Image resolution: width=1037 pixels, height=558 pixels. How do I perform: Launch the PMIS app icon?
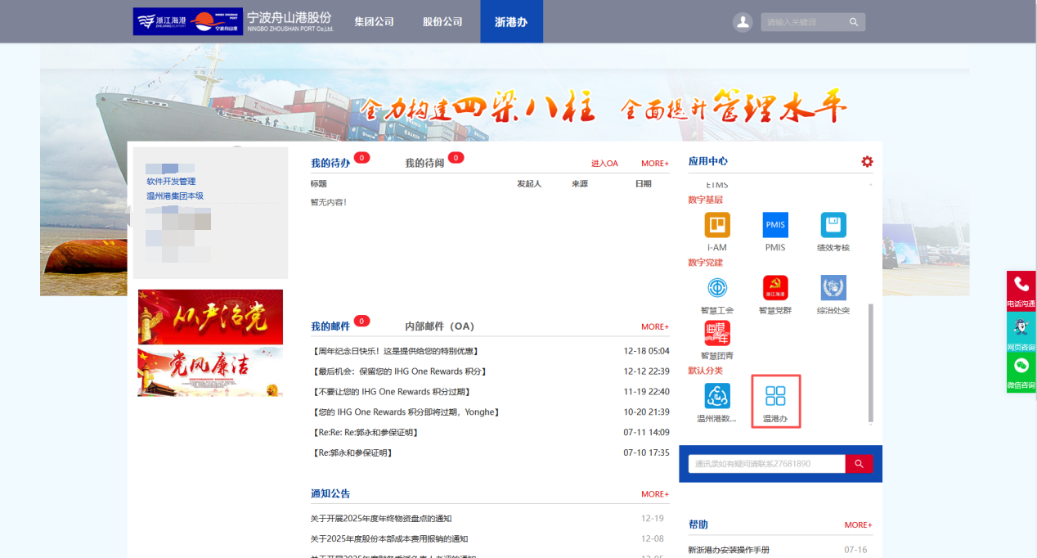[x=774, y=225]
